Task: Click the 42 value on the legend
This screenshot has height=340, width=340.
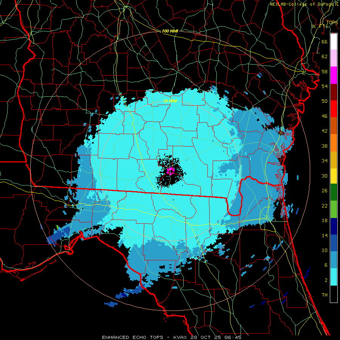Action: click(325, 131)
